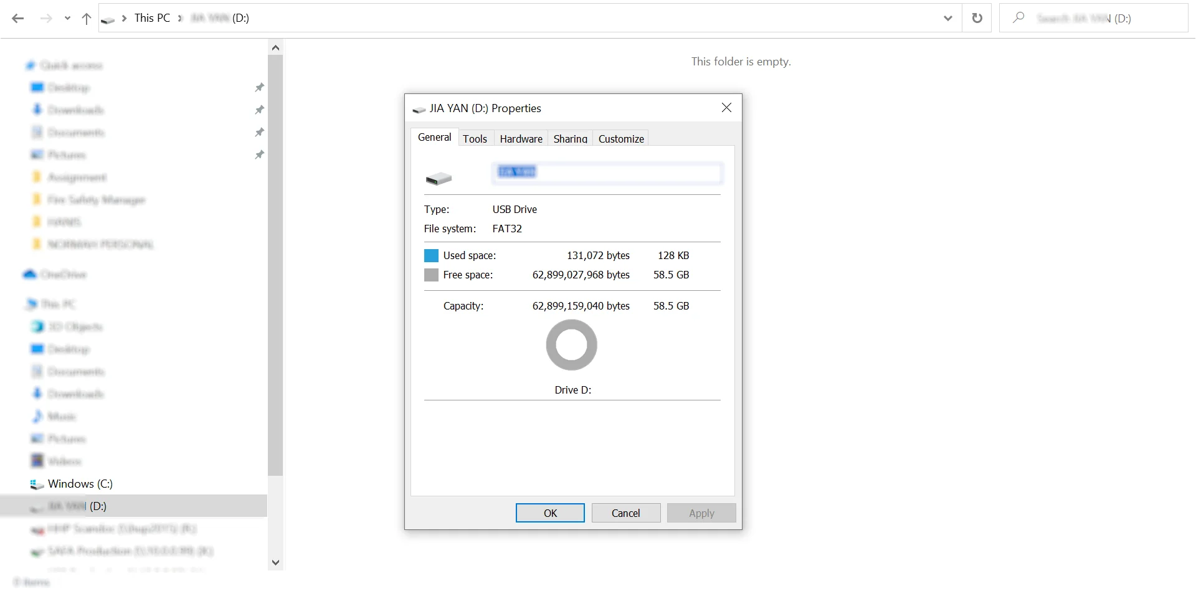The image size is (1196, 591).
Task: Click the magnifier search icon
Action: tap(1018, 18)
